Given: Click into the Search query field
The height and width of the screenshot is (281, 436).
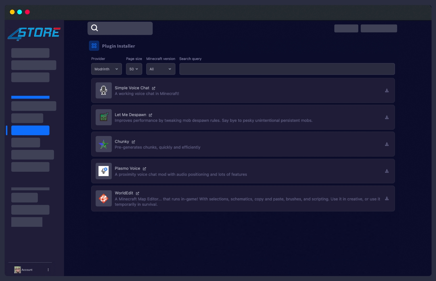Looking at the screenshot, I should [287, 69].
